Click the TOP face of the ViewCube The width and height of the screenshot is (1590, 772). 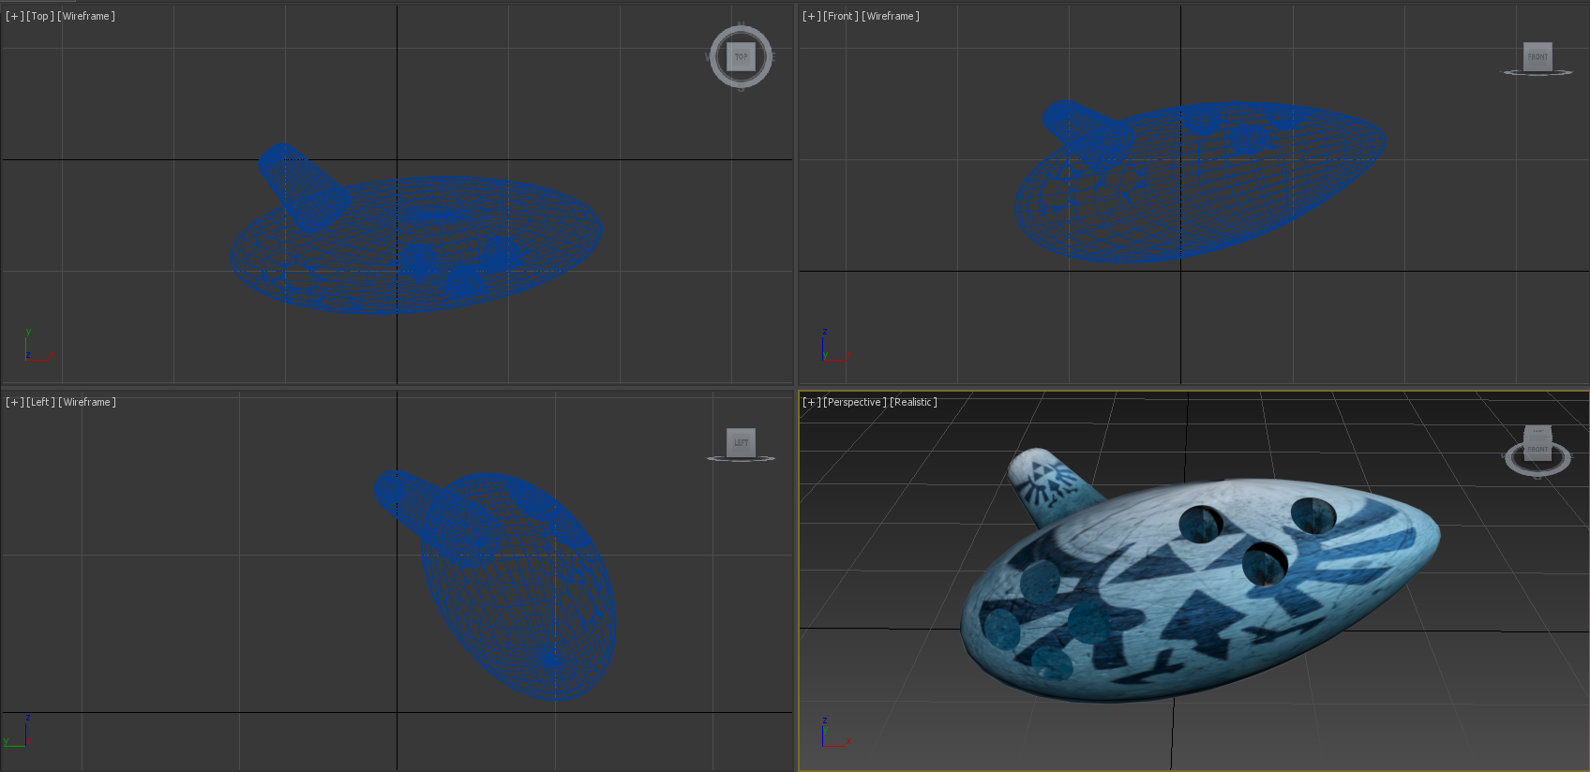[x=742, y=56]
